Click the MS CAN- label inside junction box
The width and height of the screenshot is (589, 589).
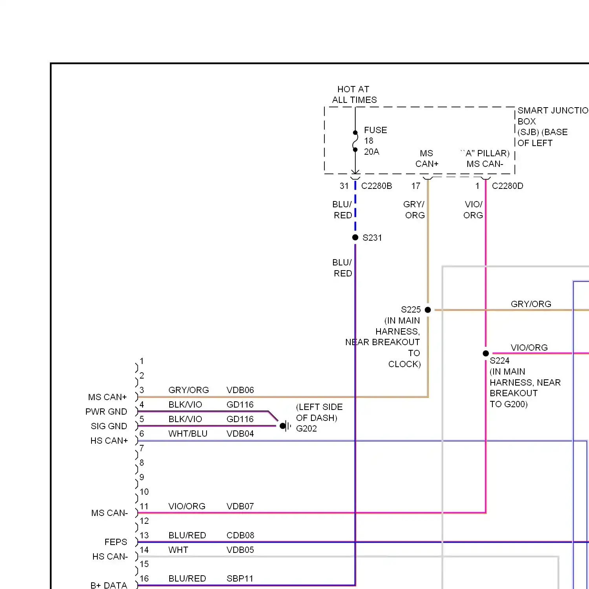pos(485,164)
